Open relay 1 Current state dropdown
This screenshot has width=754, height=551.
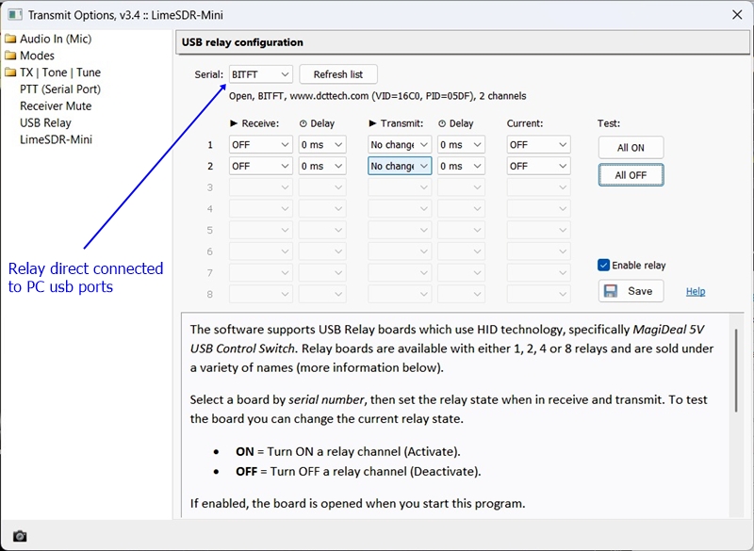pos(538,145)
